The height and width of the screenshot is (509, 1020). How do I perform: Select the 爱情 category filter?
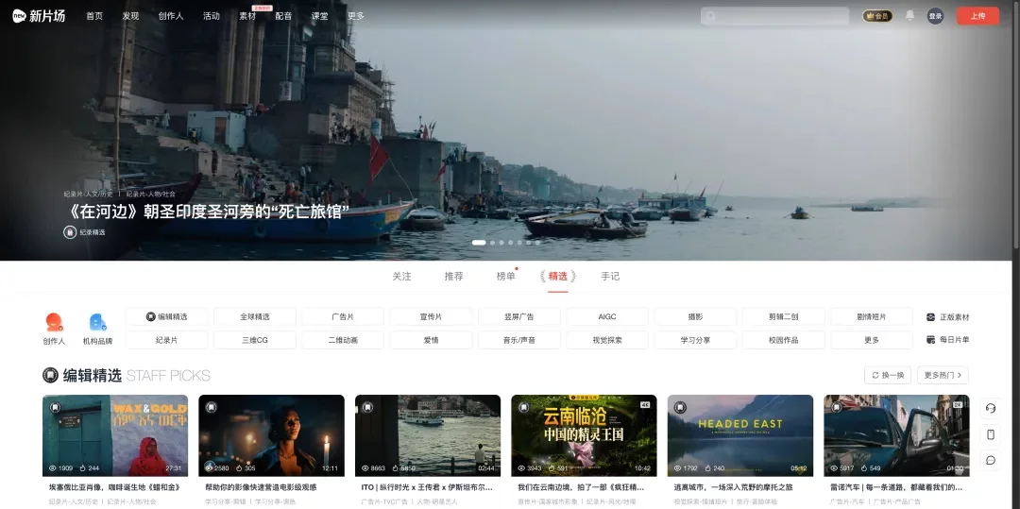click(432, 340)
